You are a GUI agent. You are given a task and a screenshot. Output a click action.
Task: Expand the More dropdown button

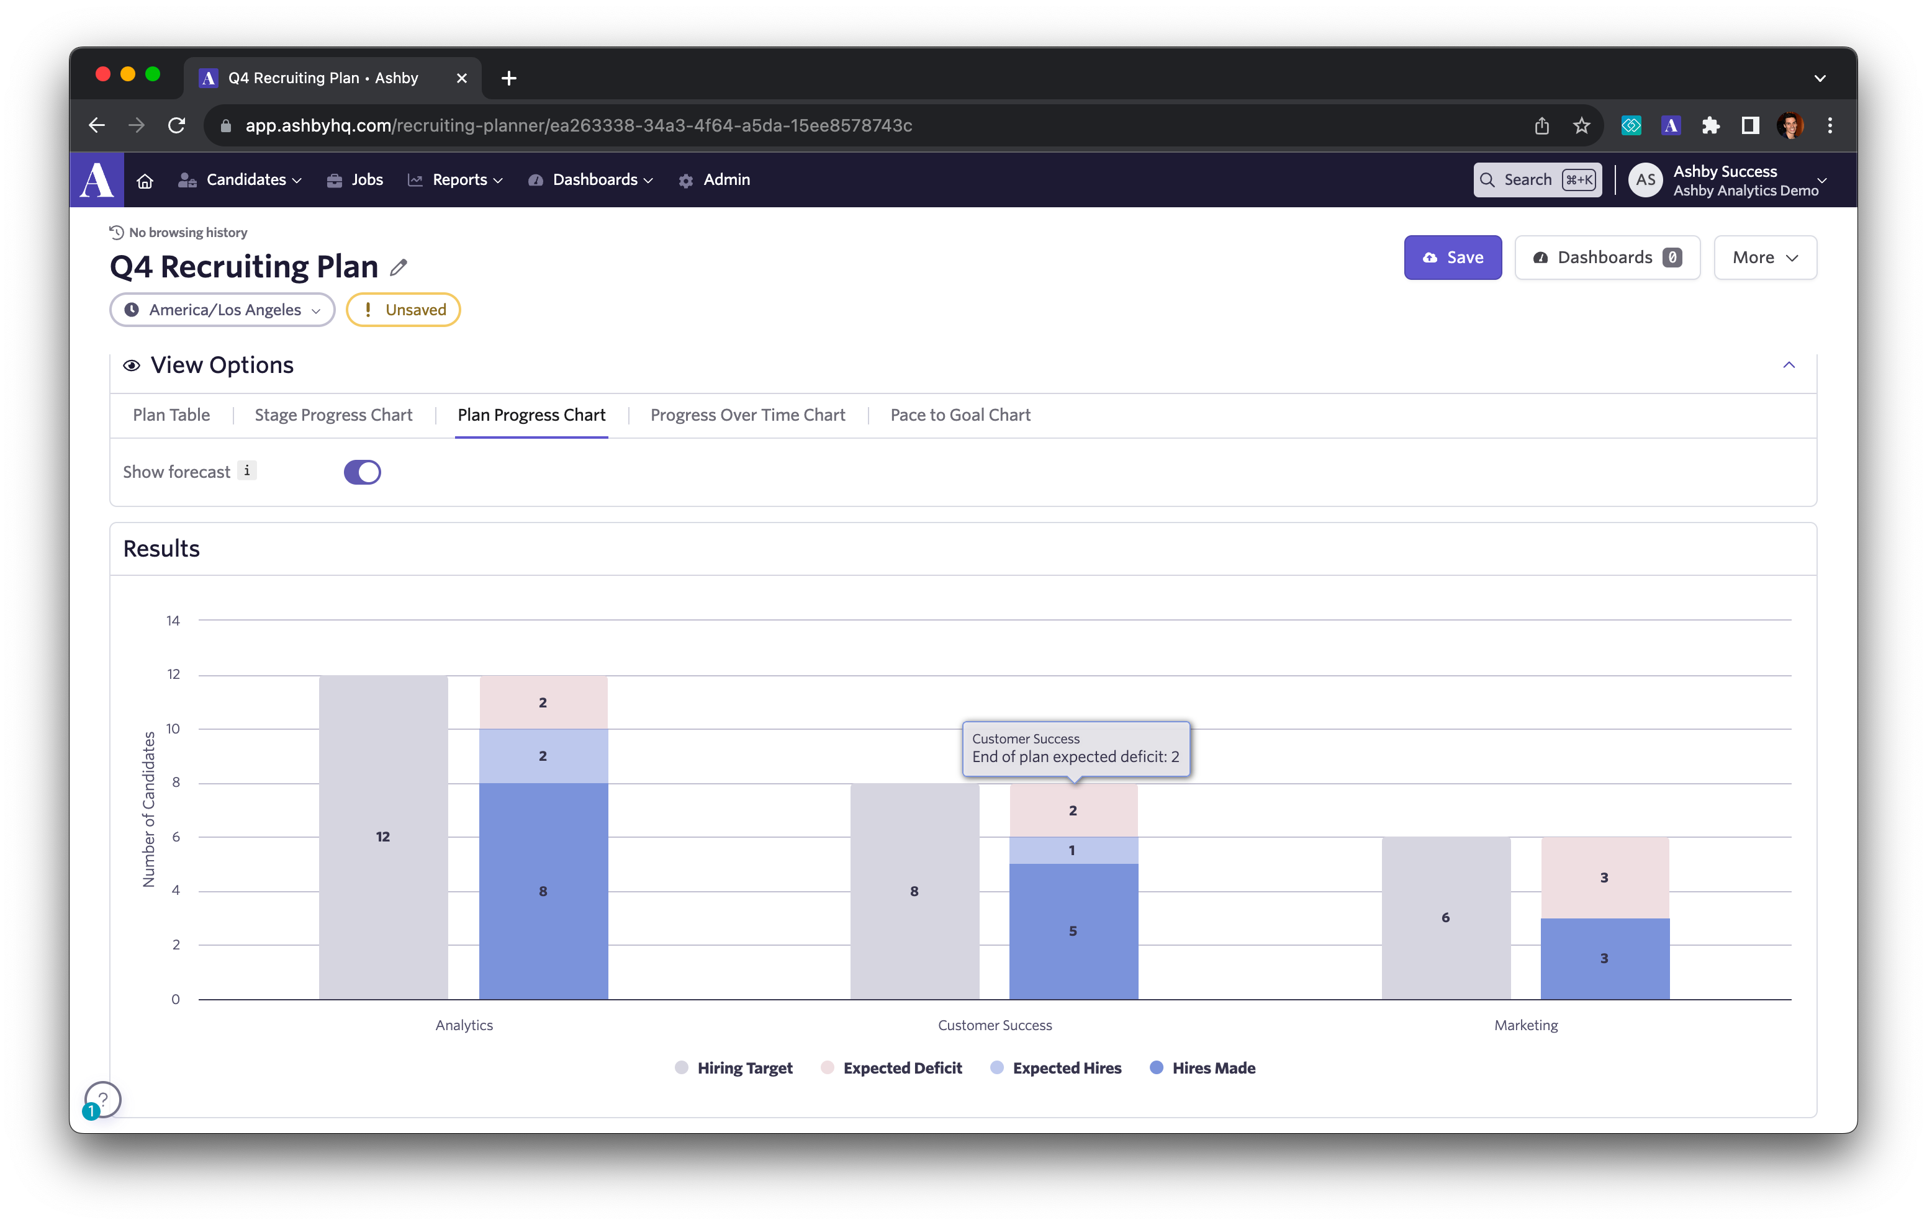1764,258
